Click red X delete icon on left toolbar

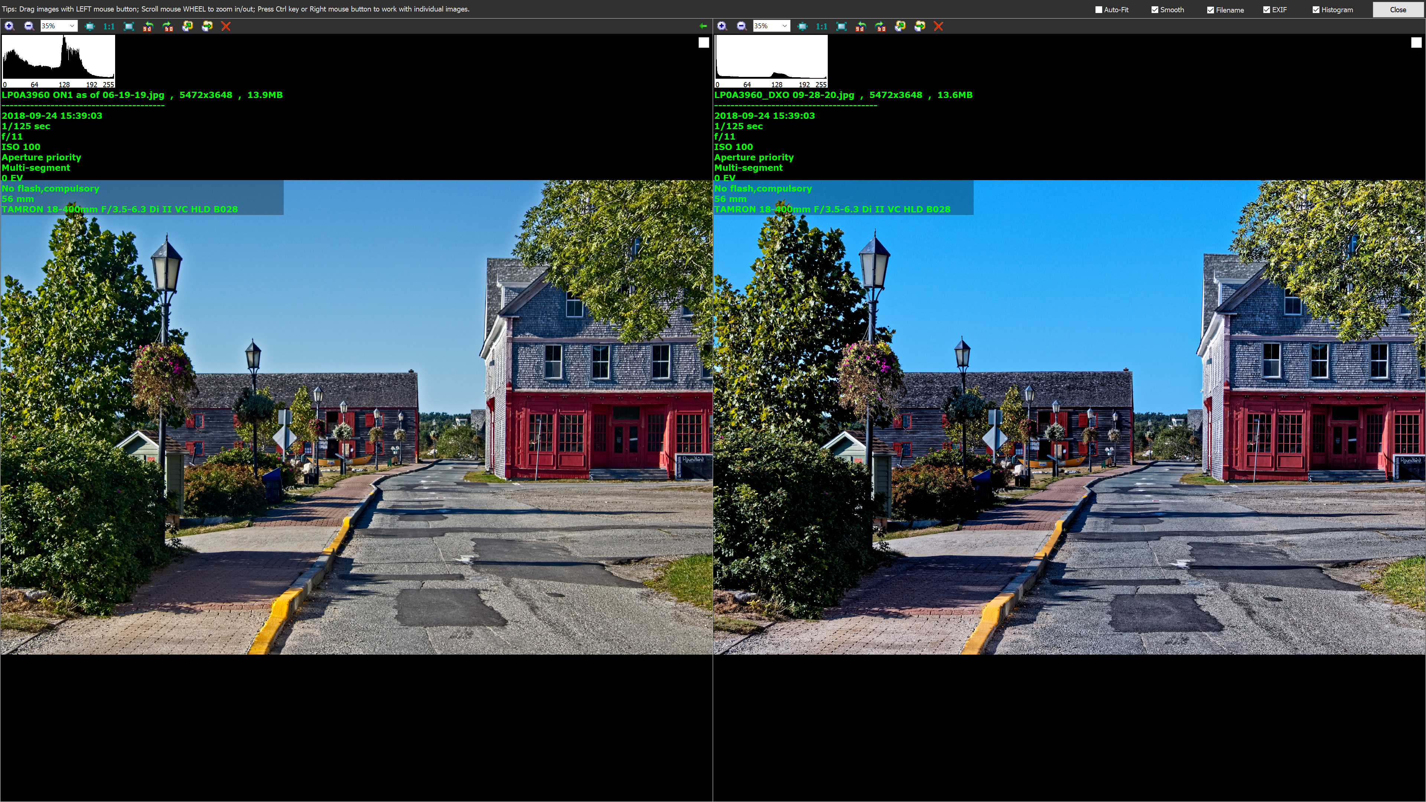pyautogui.click(x=225, y=26)
